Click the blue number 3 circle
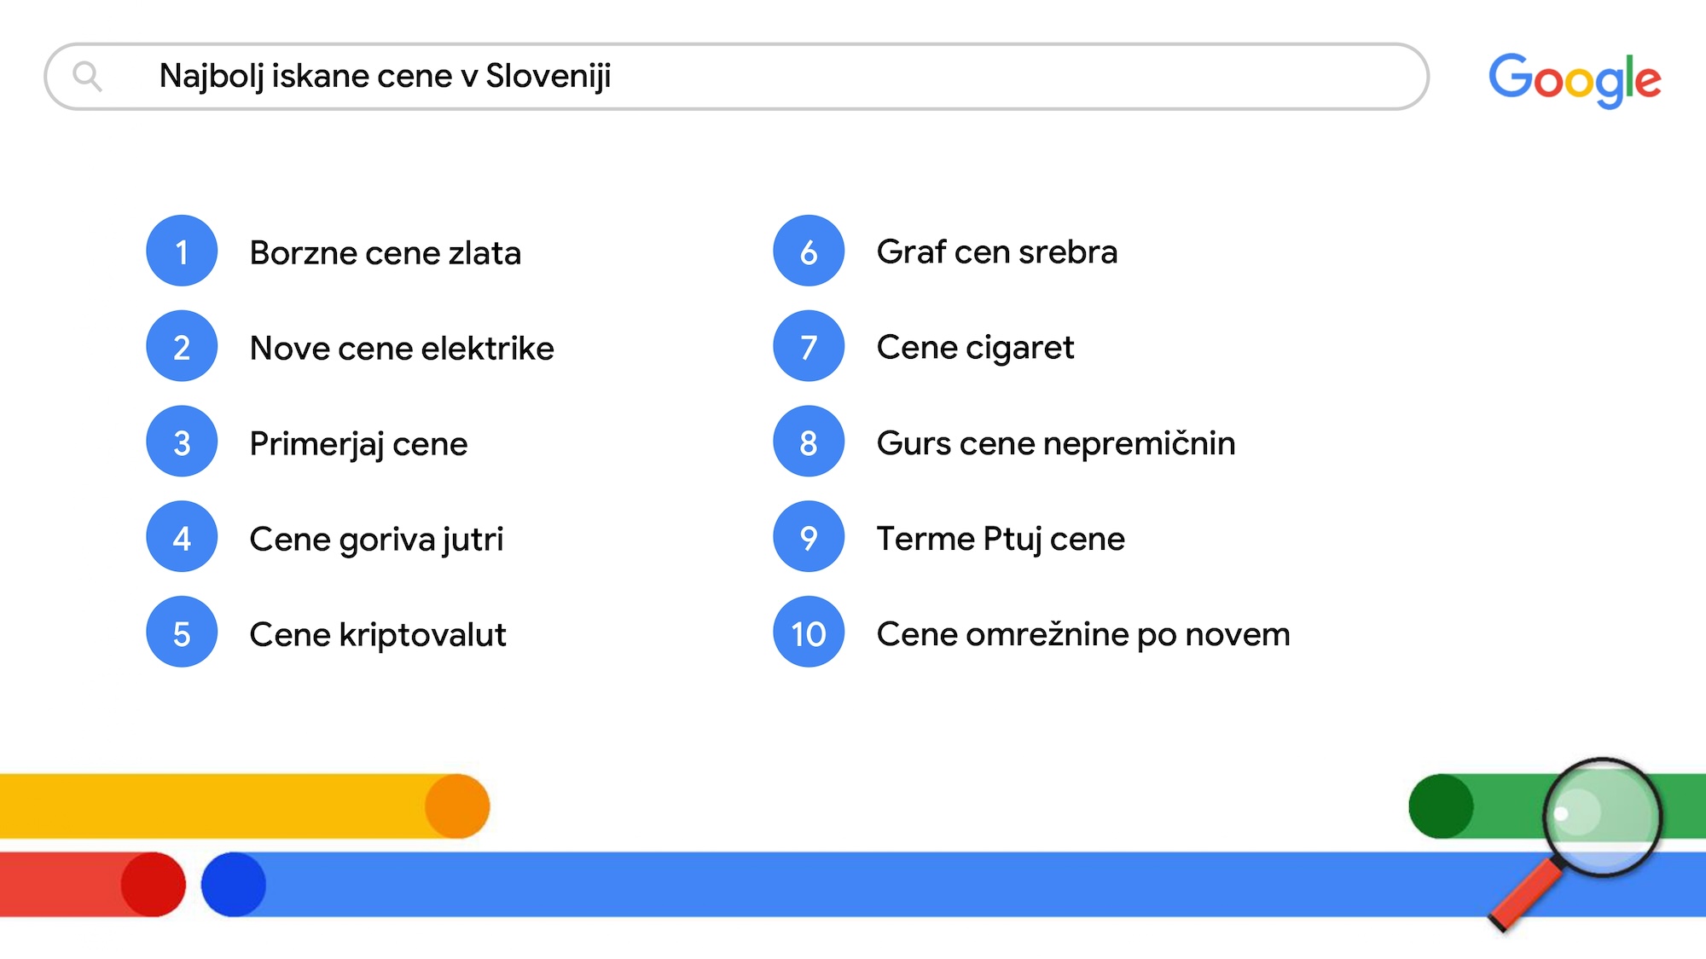The width and height of the screenshot is (1706, 959). pos(182,442)
